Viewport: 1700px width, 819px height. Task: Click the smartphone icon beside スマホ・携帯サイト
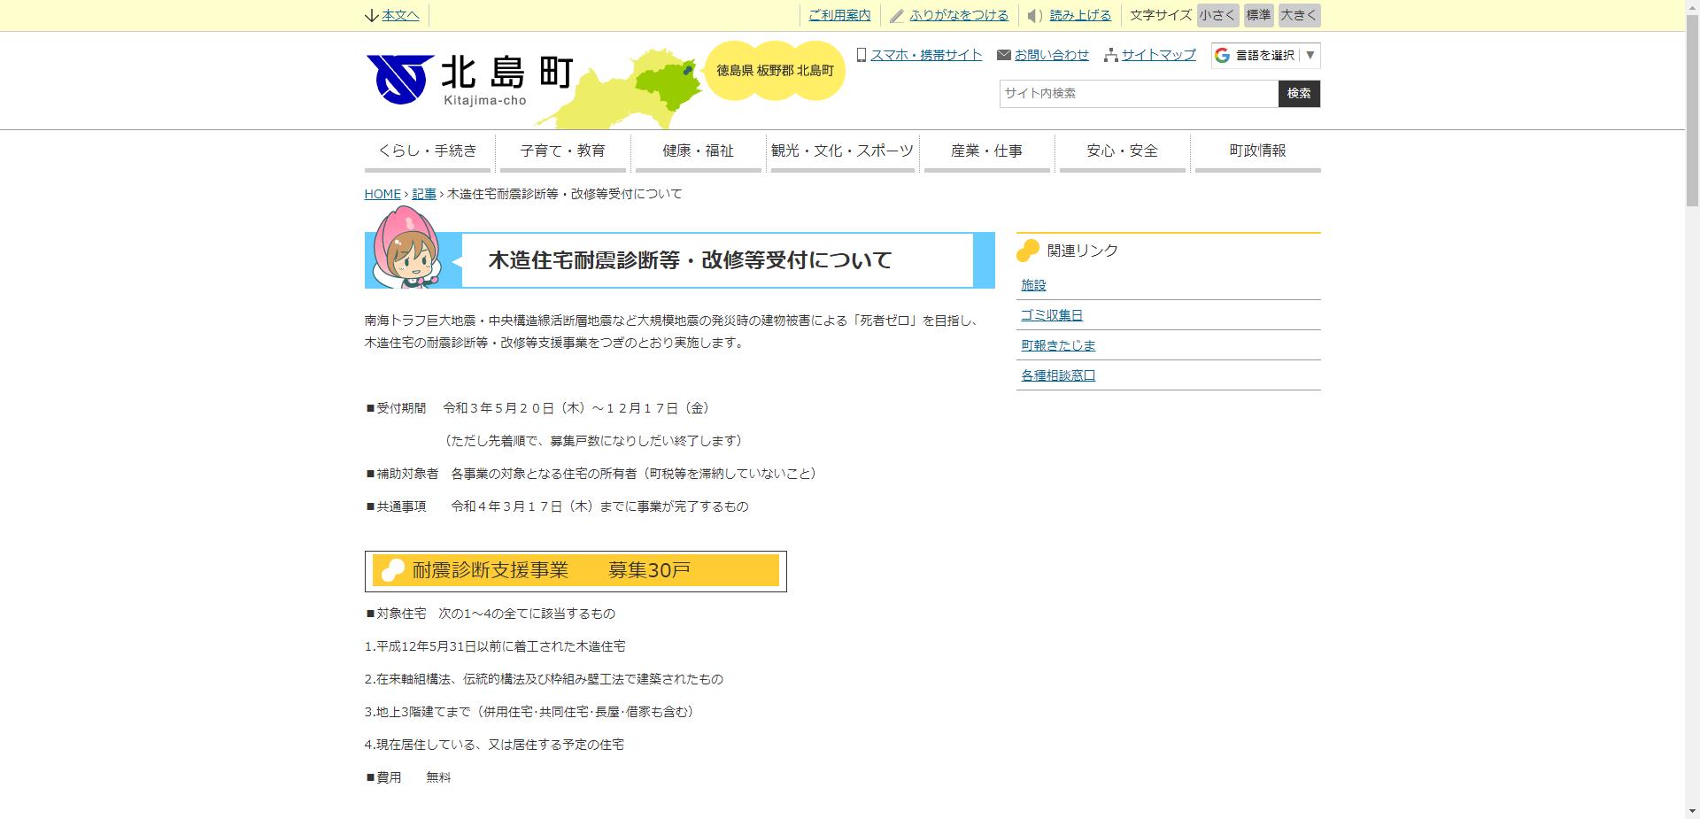click(x=860, y=55)
